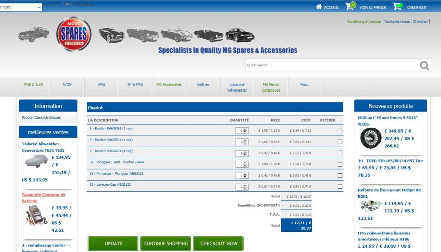Screen dimensions: 441x252
Task: Tick remove checkbox for Boulon BH605241
Action: (x=340, y=142)
